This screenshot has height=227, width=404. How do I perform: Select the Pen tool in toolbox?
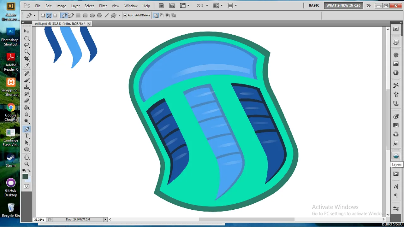tap(27, 129)
